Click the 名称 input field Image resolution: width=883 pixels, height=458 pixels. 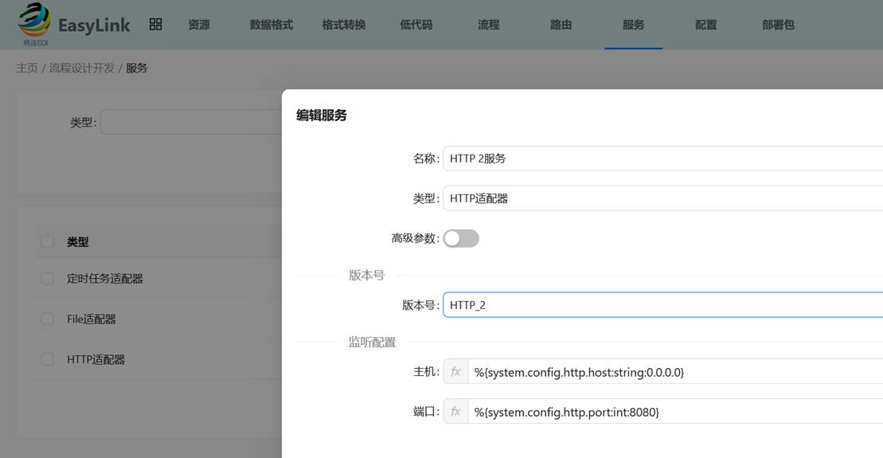click(x=662, y=159)
